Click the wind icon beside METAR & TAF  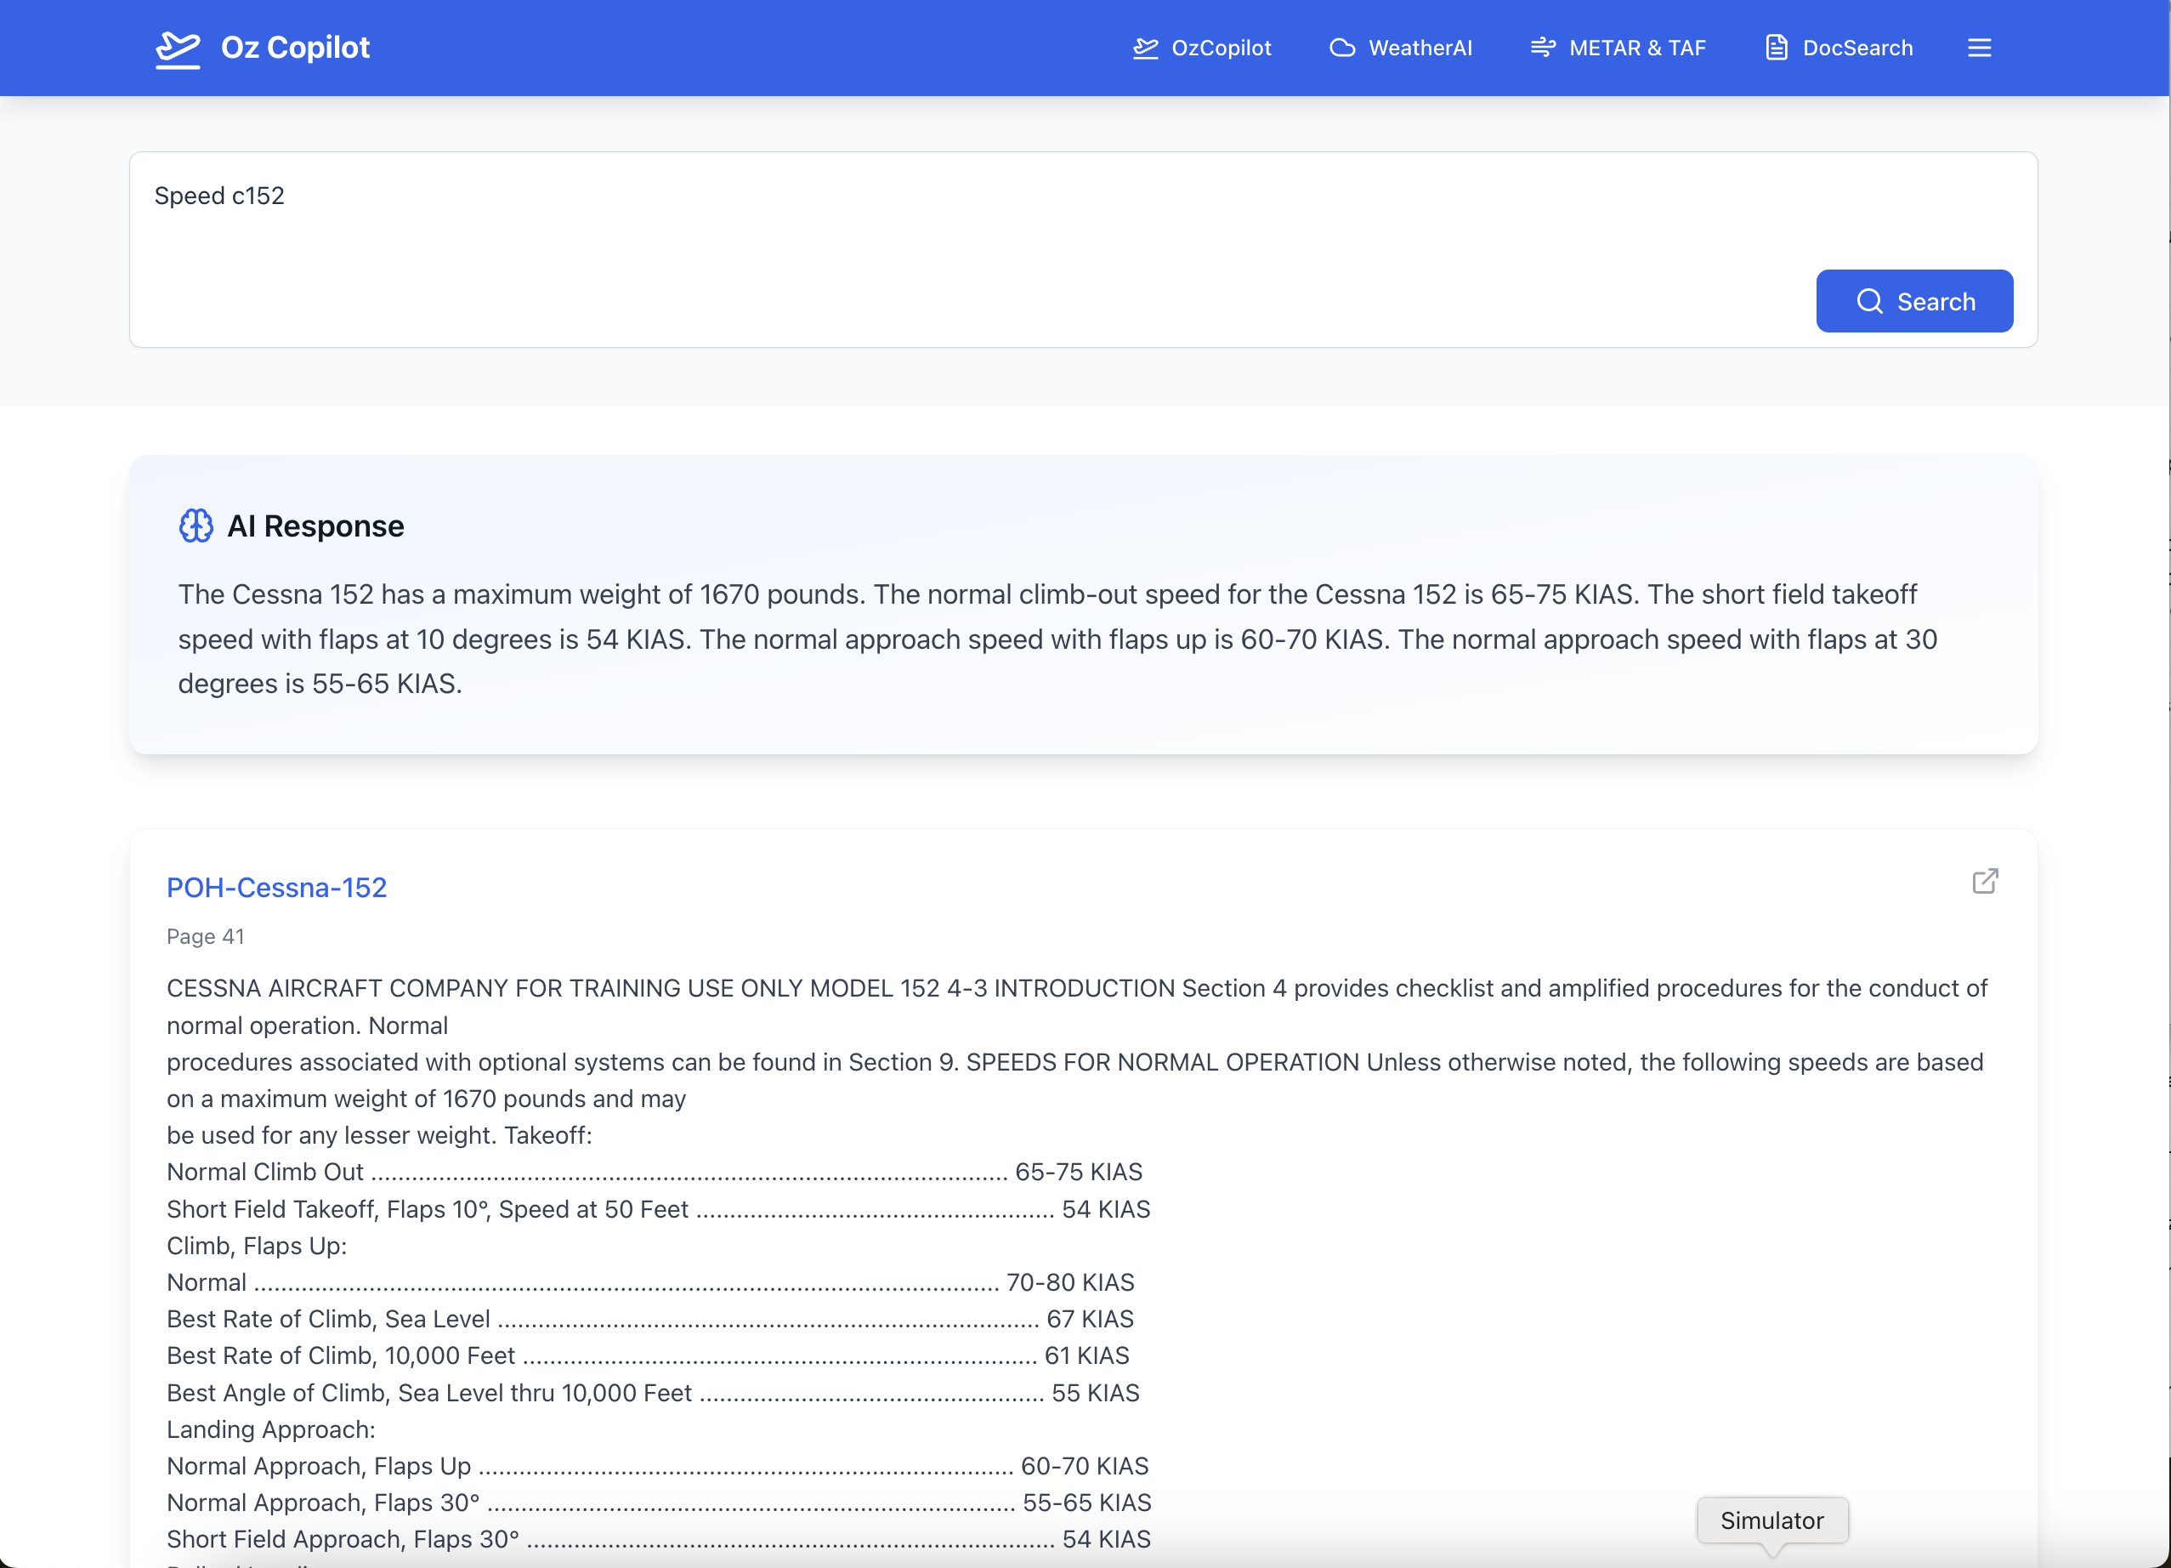click(x=1542, y=48)
